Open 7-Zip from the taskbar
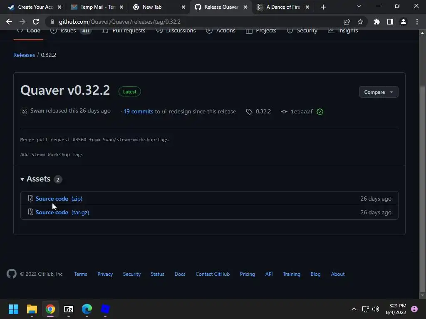 point(69,309)
